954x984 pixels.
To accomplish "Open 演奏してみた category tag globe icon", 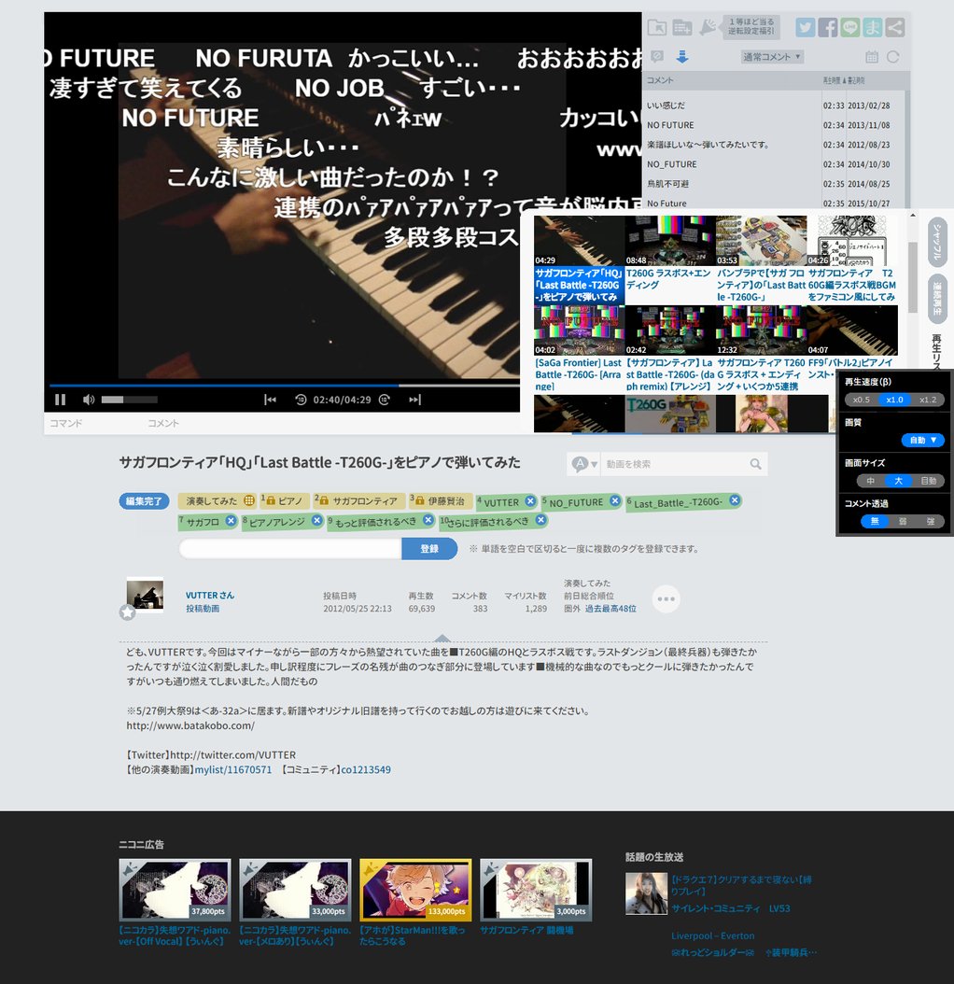I will click(249, 500).
